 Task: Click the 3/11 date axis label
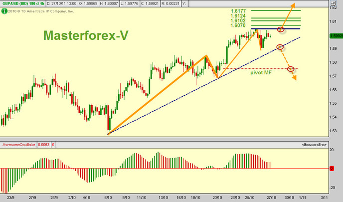[x=325, y=198]
